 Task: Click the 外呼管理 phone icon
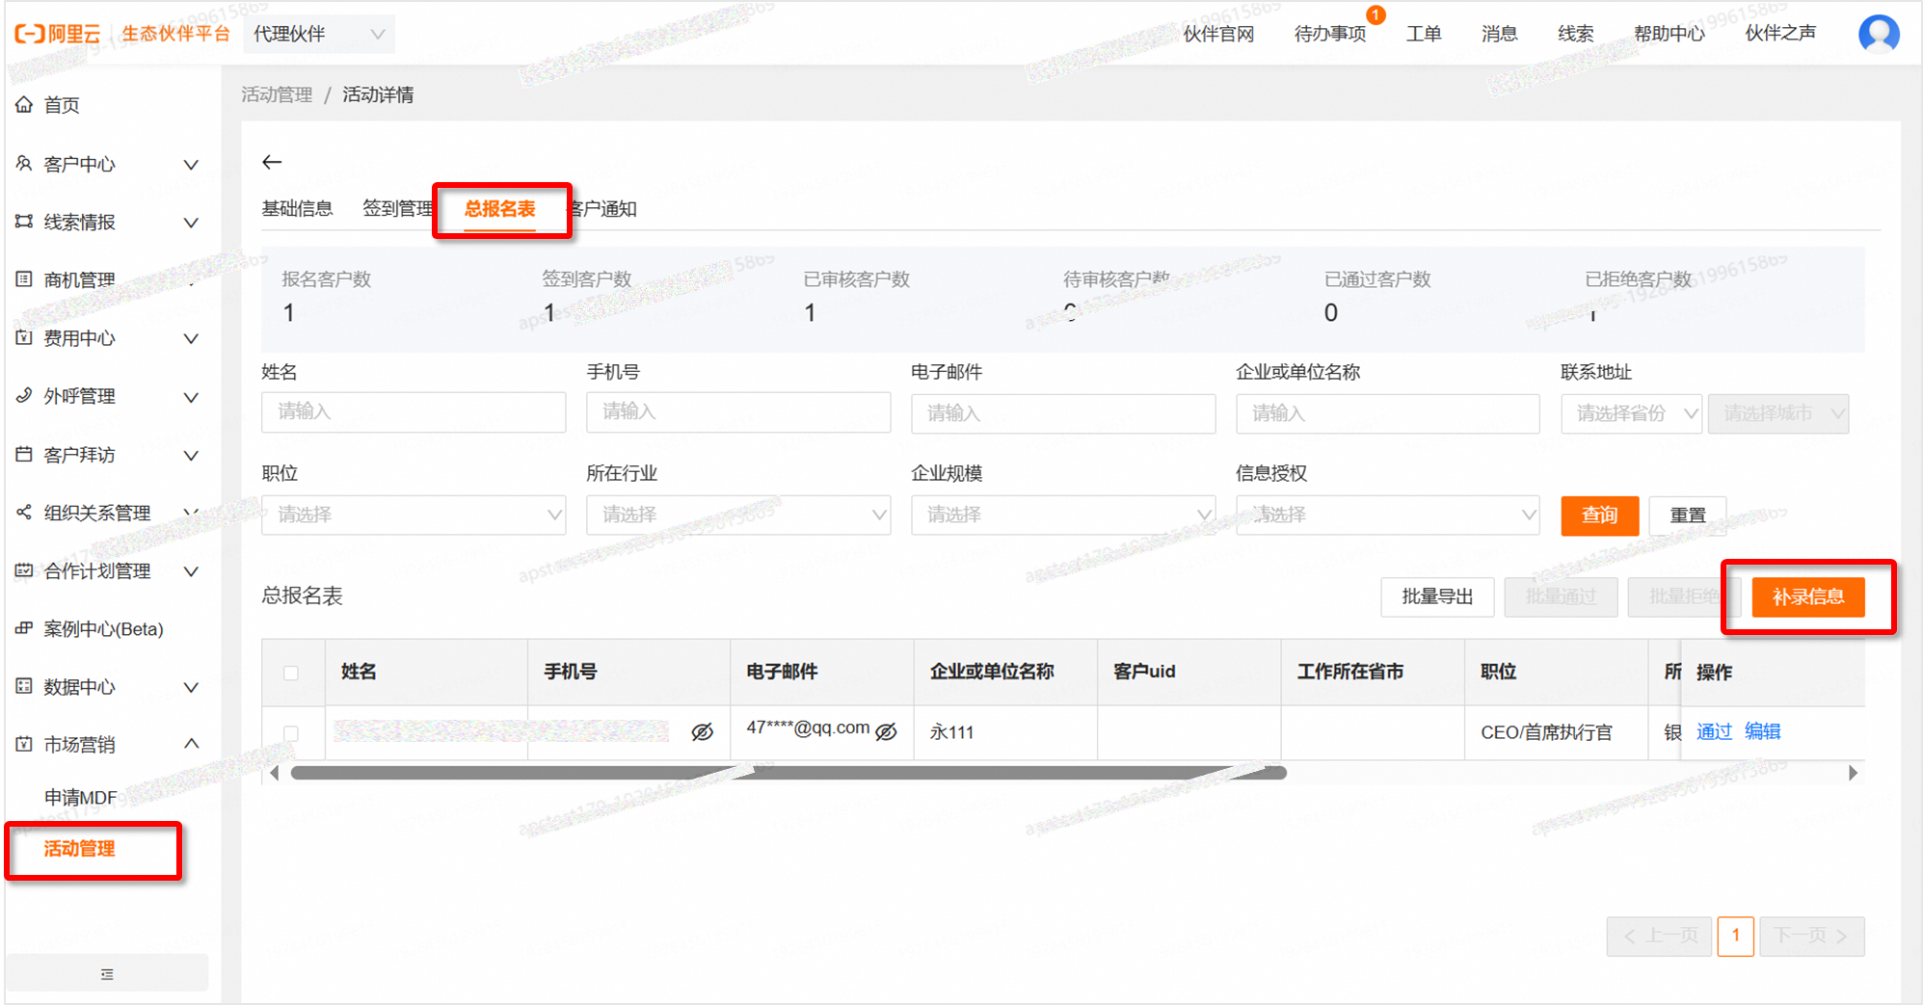point(24,395)
